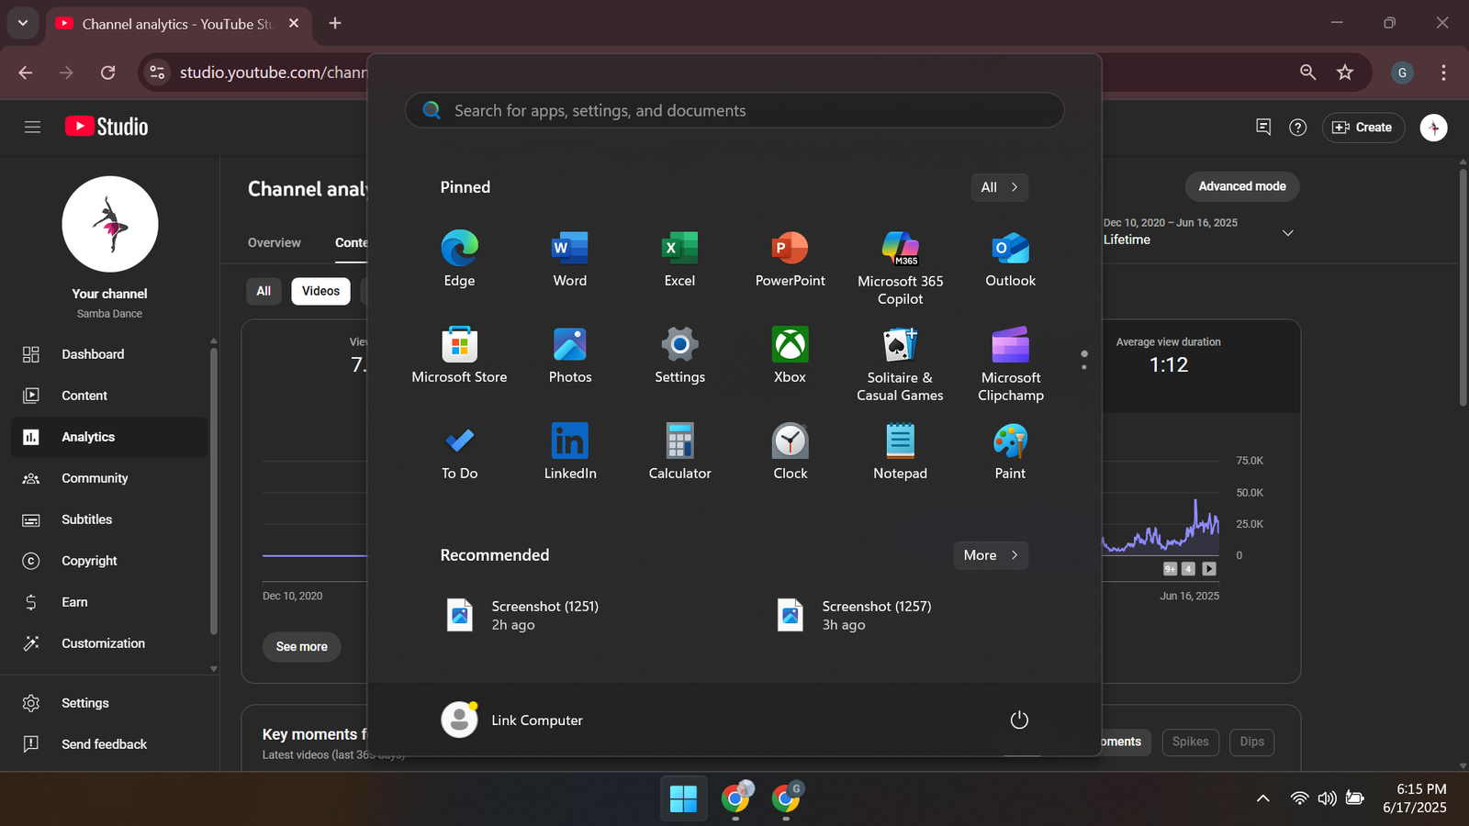Toggle the YouTube Studio hamburger menu

(32, 128)
